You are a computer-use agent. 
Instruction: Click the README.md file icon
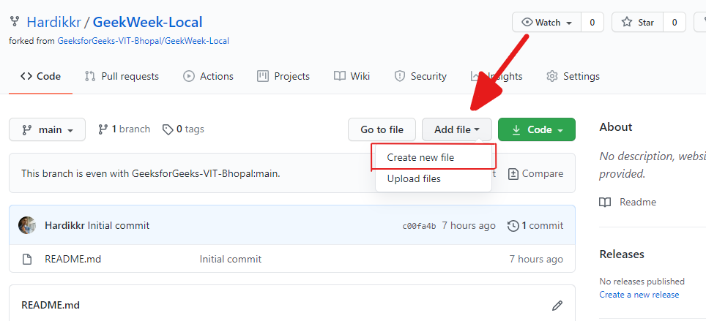[28, 259]
